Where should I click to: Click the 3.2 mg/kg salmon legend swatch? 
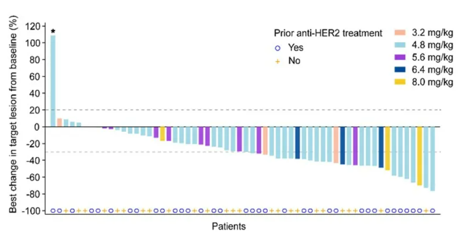pyautogui.click(x=400, y=33)
